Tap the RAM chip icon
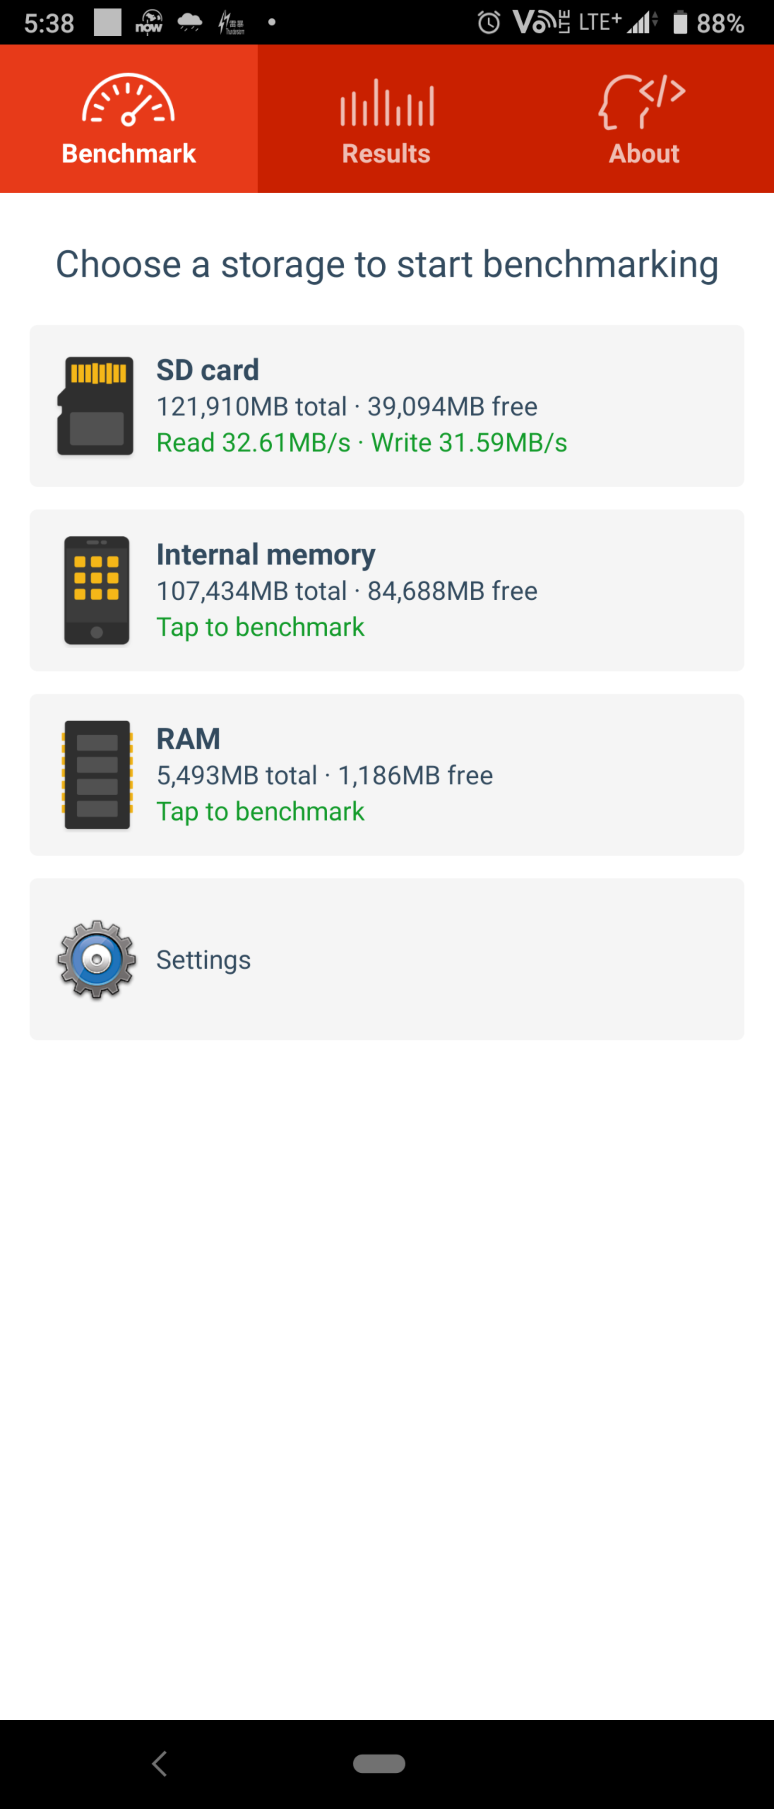The width and height of the screenshot is (774, 1809). (97, 774)
